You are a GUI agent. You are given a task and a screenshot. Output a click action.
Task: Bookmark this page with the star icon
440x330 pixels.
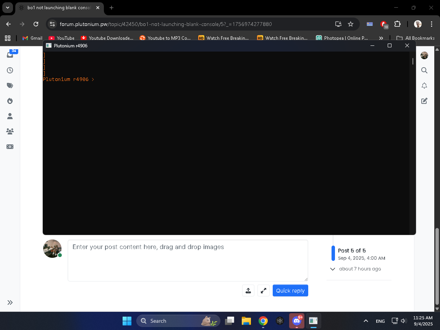pyautogui.click(x=351, y=24)
